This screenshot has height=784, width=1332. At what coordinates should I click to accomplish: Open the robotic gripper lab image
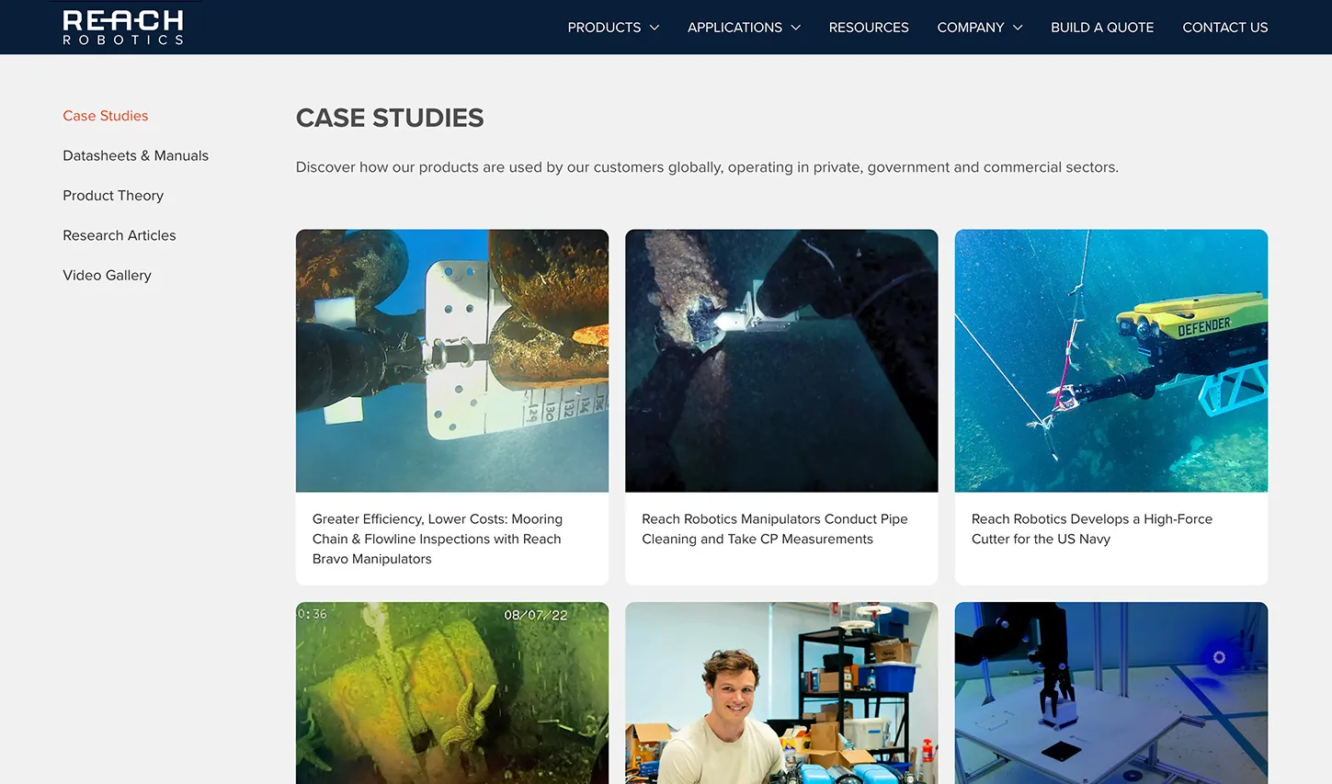[x=1111, y=693]
